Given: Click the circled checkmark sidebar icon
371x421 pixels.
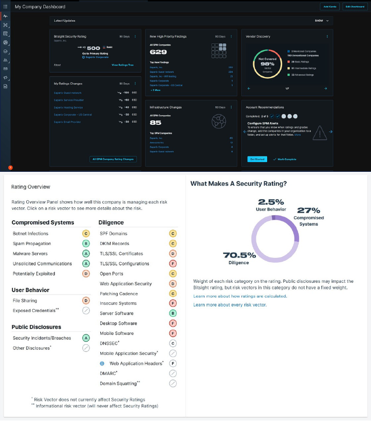Looking at the screenshot, I should coord(5,51).
